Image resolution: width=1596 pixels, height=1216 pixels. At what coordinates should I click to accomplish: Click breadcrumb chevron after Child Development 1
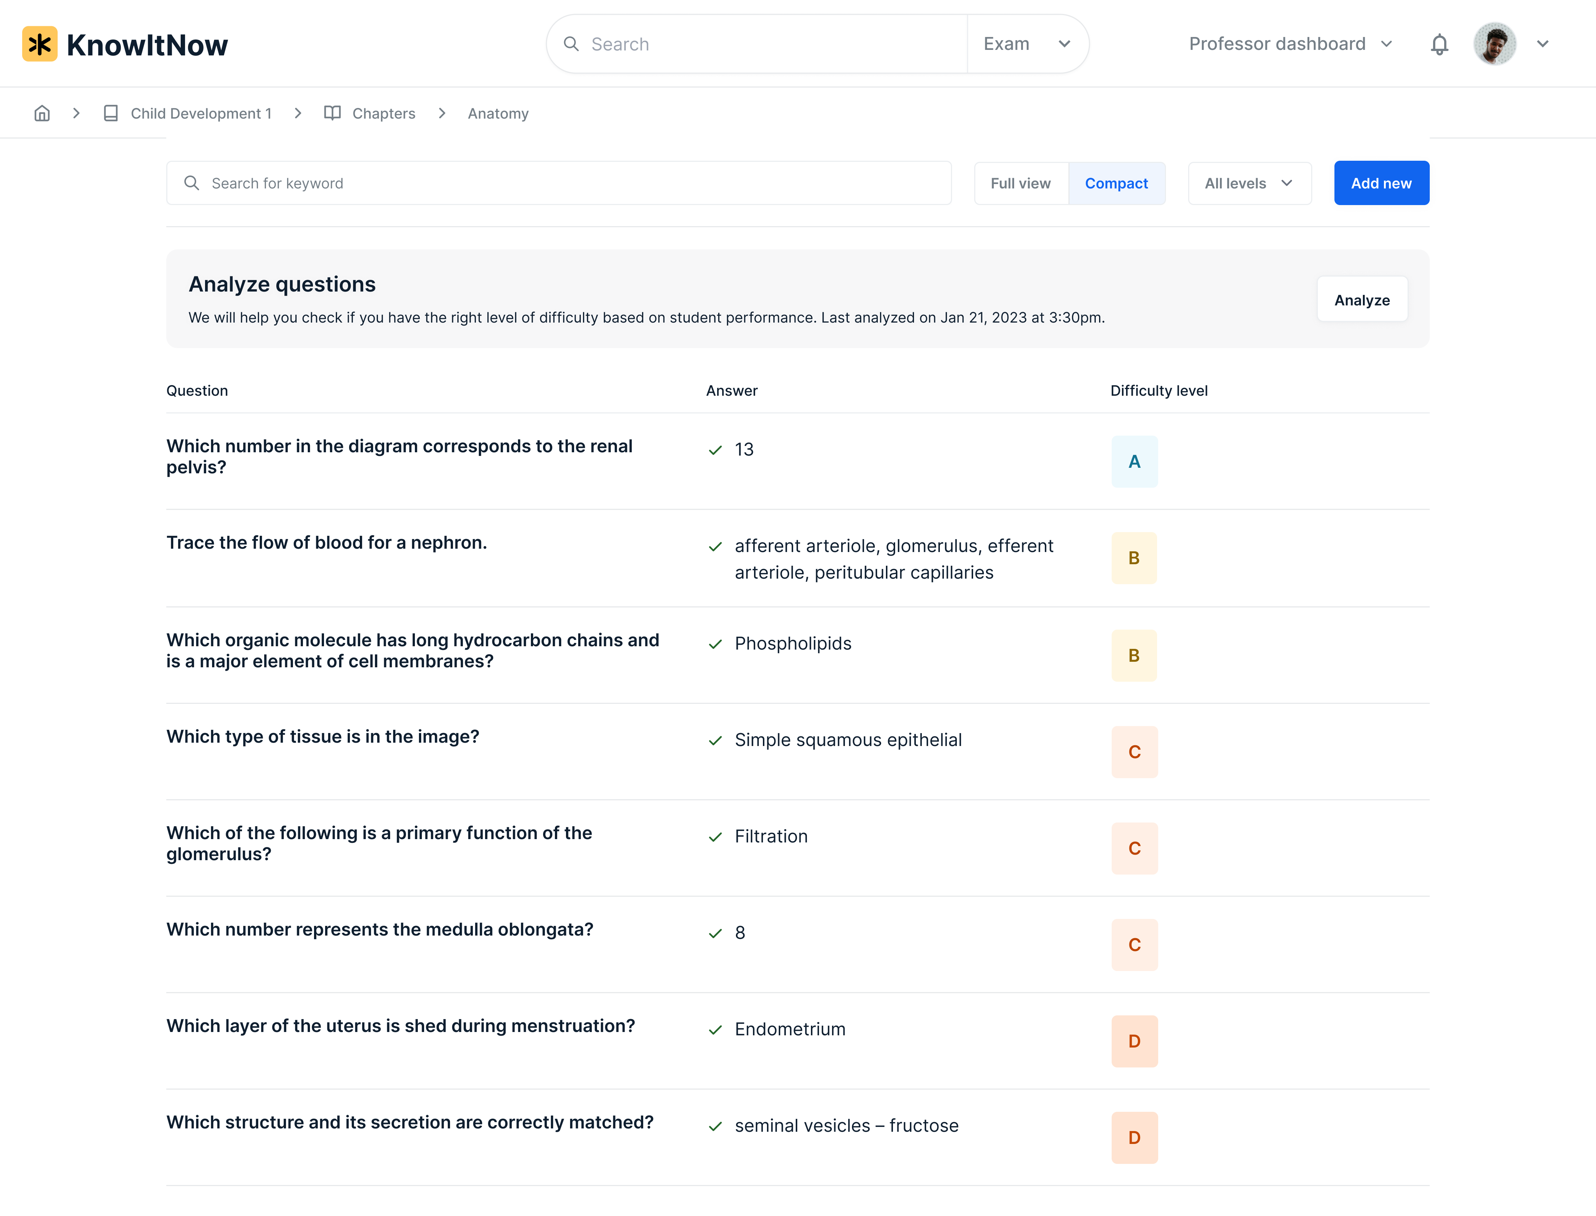(297, 114)
